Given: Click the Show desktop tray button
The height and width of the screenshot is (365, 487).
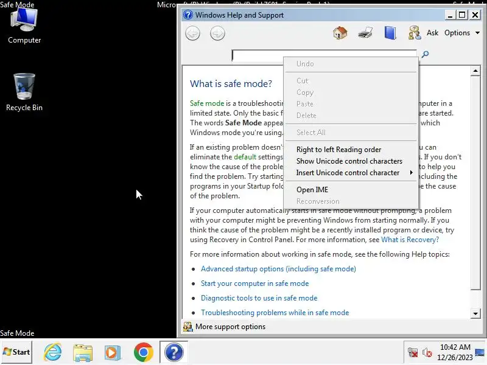Looking at the screenshot, I should 480,352.
